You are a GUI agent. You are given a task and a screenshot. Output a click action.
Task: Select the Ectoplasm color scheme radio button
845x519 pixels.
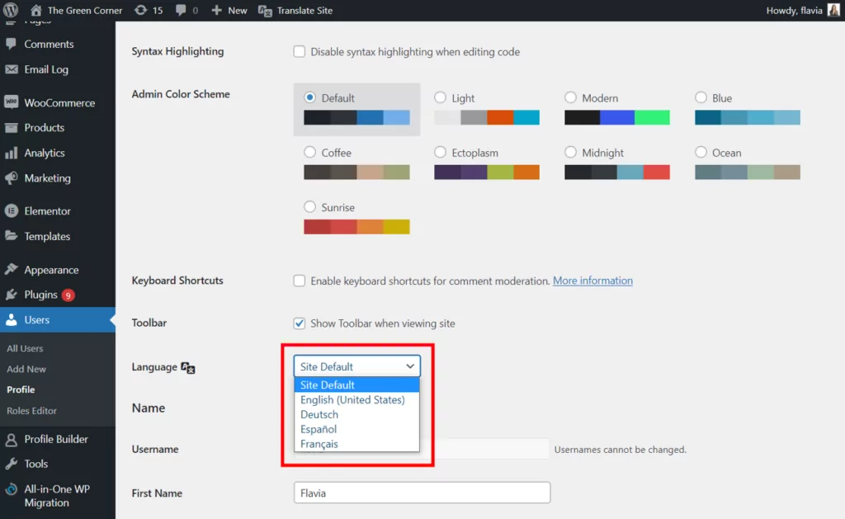441,152
